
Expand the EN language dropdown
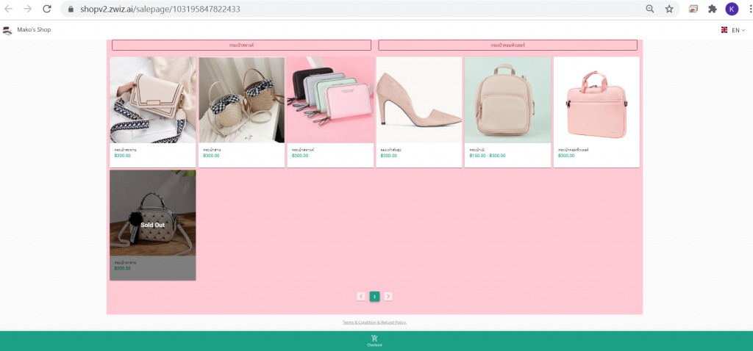(738, 29)
